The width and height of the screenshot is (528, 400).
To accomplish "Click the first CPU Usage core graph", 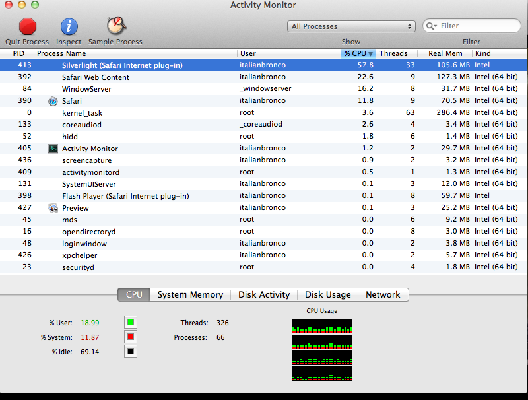I will click(x=322, y=326).
